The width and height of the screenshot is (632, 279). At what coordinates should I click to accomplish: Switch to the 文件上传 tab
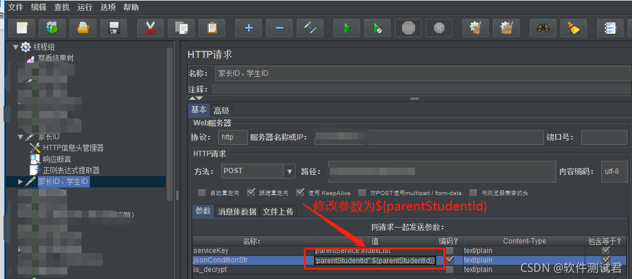click(x=278, y=211)
